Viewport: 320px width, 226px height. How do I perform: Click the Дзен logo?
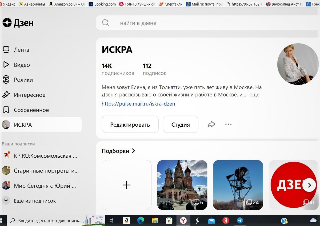[x=18, y=23]
